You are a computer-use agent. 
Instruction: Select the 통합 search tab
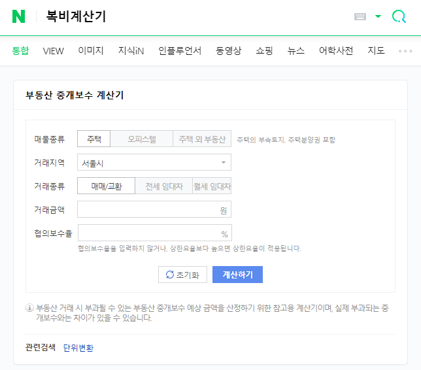tap(20, 50)
